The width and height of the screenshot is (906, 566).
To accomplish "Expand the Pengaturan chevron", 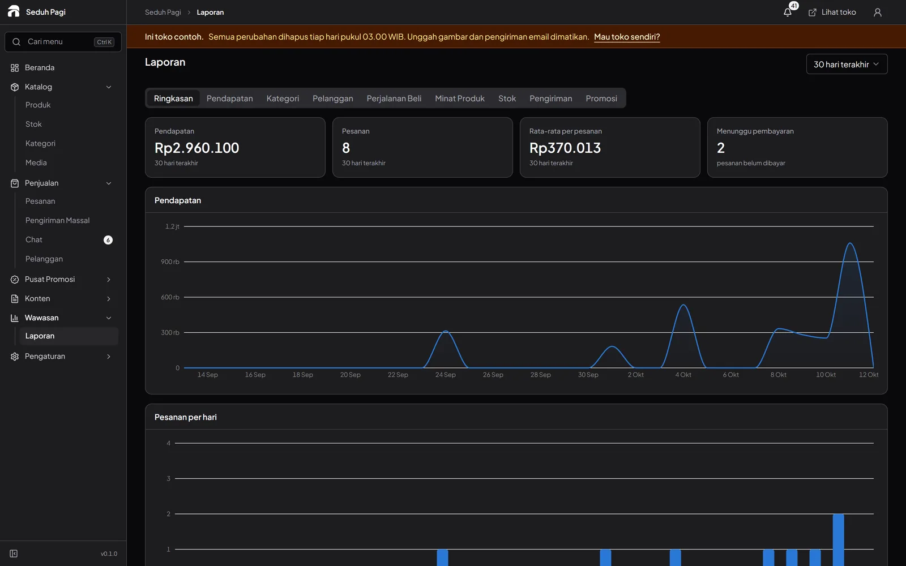I will [x=109, y=357].
